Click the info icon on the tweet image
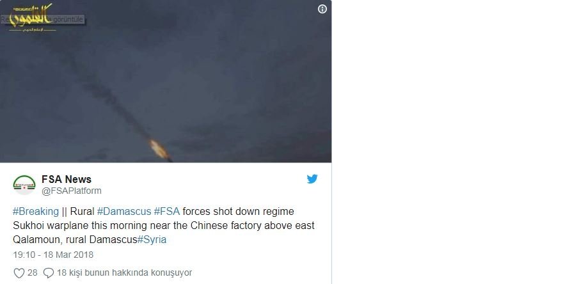 (x=322, y=9)
